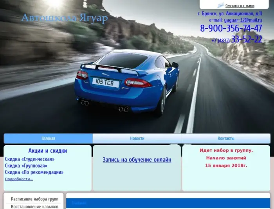Click the Брянск street address text
Image resolution: width=274 pixels, height=209 pixels.
(x=230, y=14)
